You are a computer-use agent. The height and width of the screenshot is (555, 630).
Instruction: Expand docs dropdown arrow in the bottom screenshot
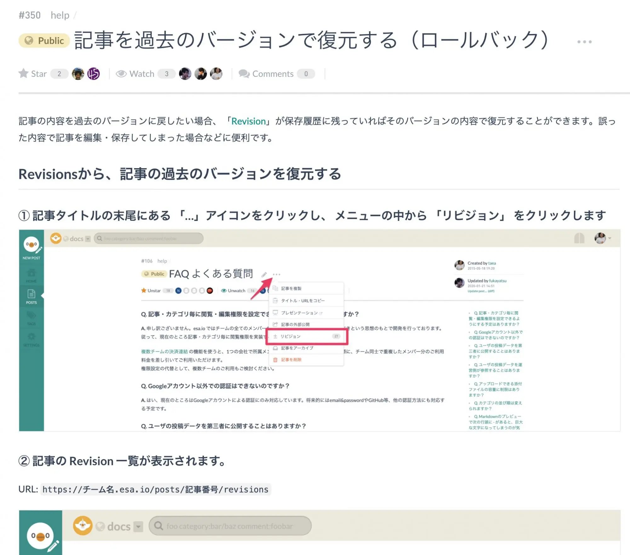138,526
